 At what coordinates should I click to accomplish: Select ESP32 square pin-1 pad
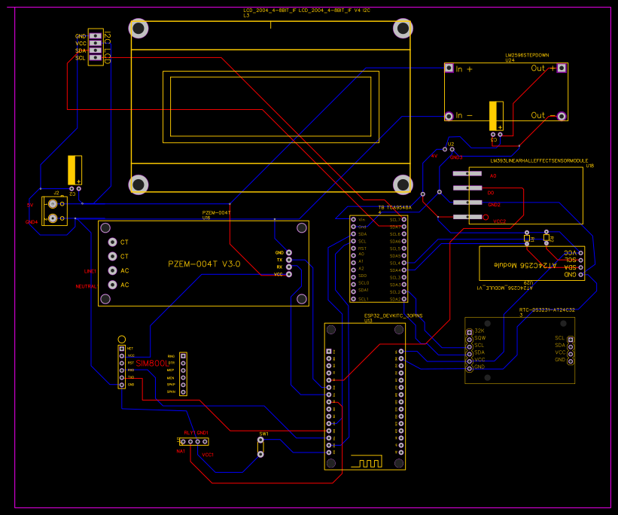tap(329, 351)
